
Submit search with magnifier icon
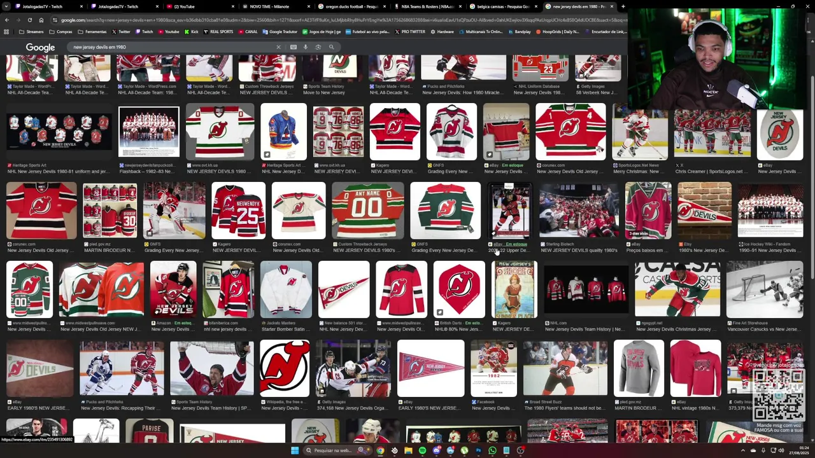331,47
